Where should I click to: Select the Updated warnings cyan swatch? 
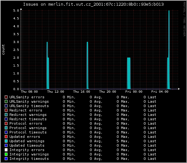6,141
